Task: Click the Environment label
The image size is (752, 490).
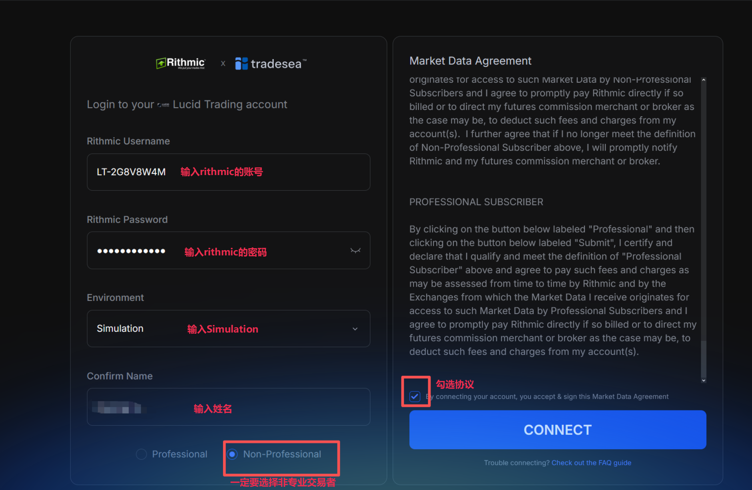Action: (x=115, y=298)
